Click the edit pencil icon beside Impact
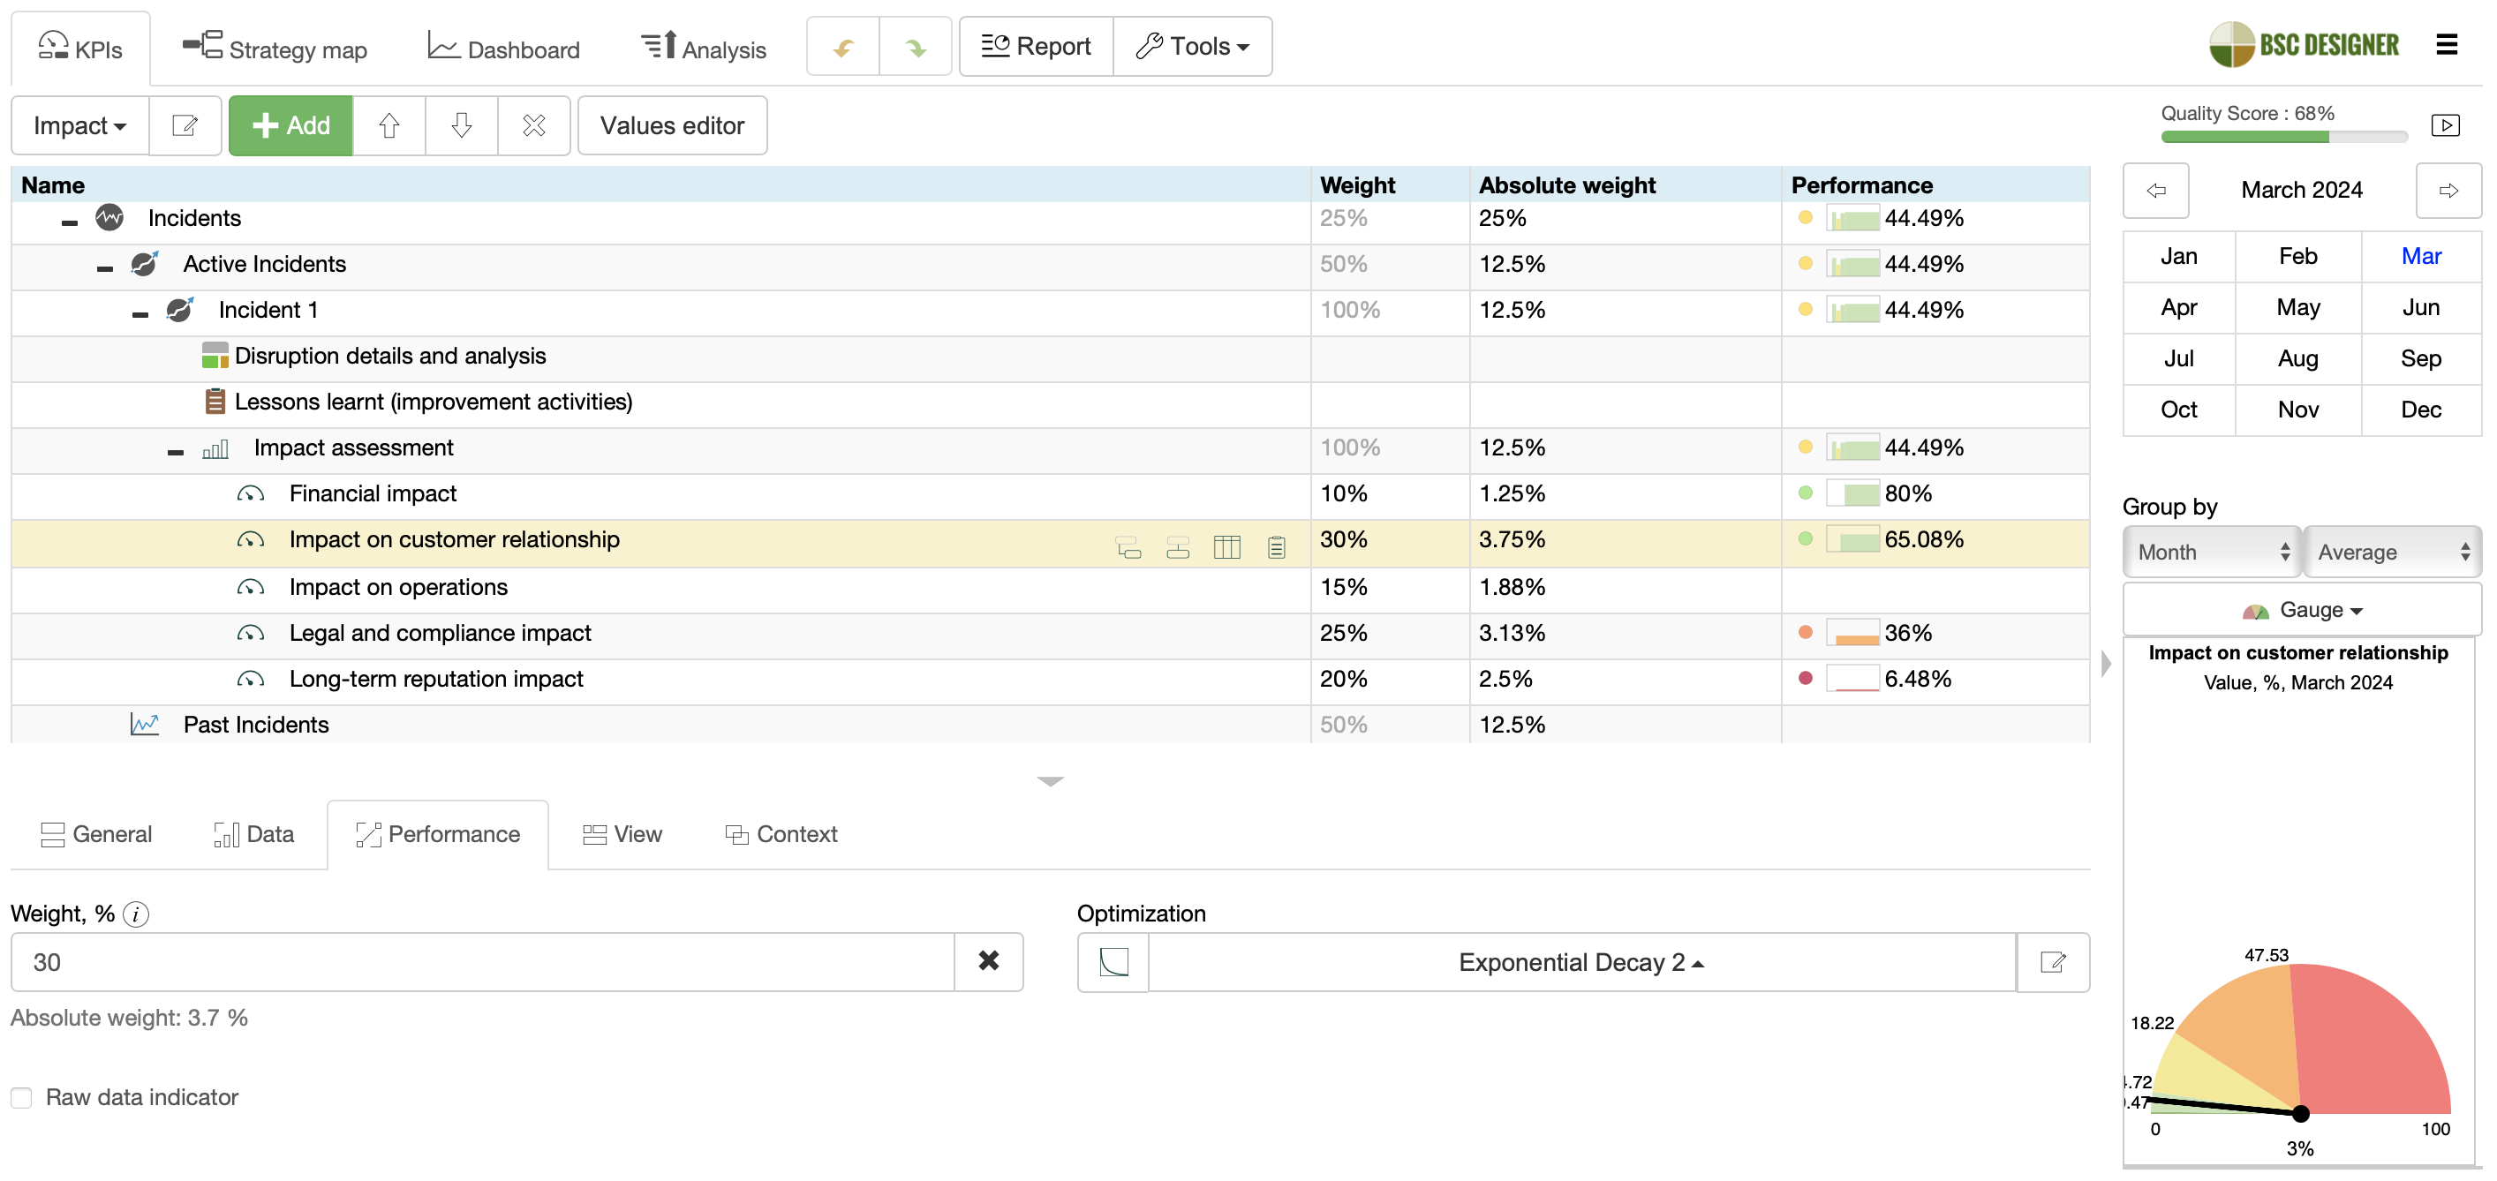The image size is (2497, 1181). 185,126
